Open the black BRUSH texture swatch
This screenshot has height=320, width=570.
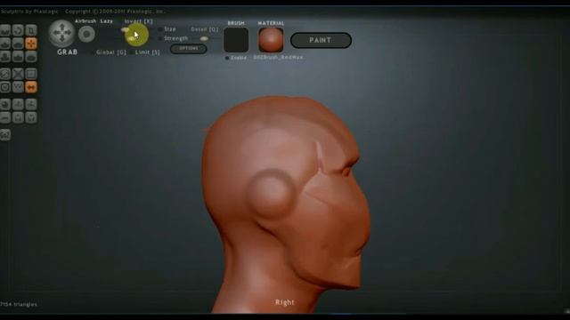click(x=236, y=40)
